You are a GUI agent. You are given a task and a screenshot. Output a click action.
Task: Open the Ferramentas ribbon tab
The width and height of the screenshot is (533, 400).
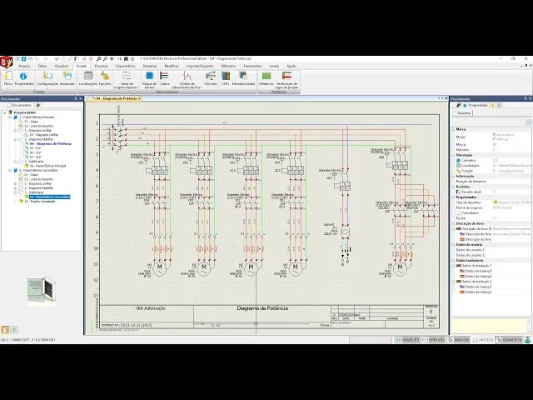[252, 66]
